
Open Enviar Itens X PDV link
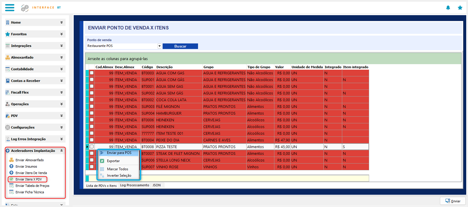29,179
